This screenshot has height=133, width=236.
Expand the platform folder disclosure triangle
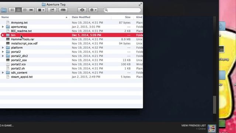[x=3, y=48]
